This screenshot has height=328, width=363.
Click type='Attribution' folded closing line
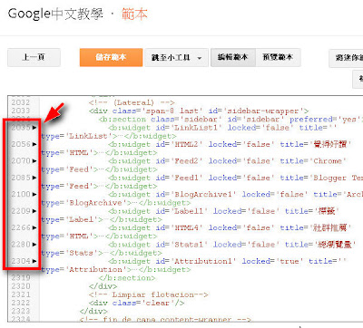pyautogui.click(x=116, y=269)
